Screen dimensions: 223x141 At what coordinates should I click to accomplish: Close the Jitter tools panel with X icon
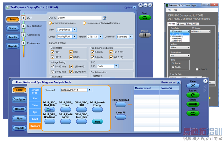(x=205, y=81)
